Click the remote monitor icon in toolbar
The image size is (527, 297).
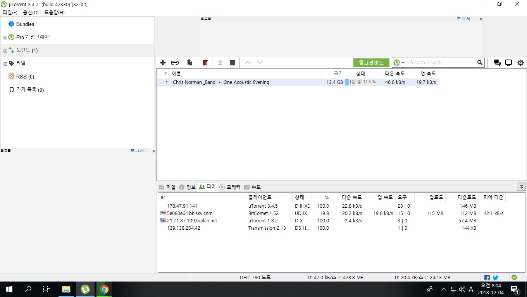pyautogui.click(x=508, y=63)
